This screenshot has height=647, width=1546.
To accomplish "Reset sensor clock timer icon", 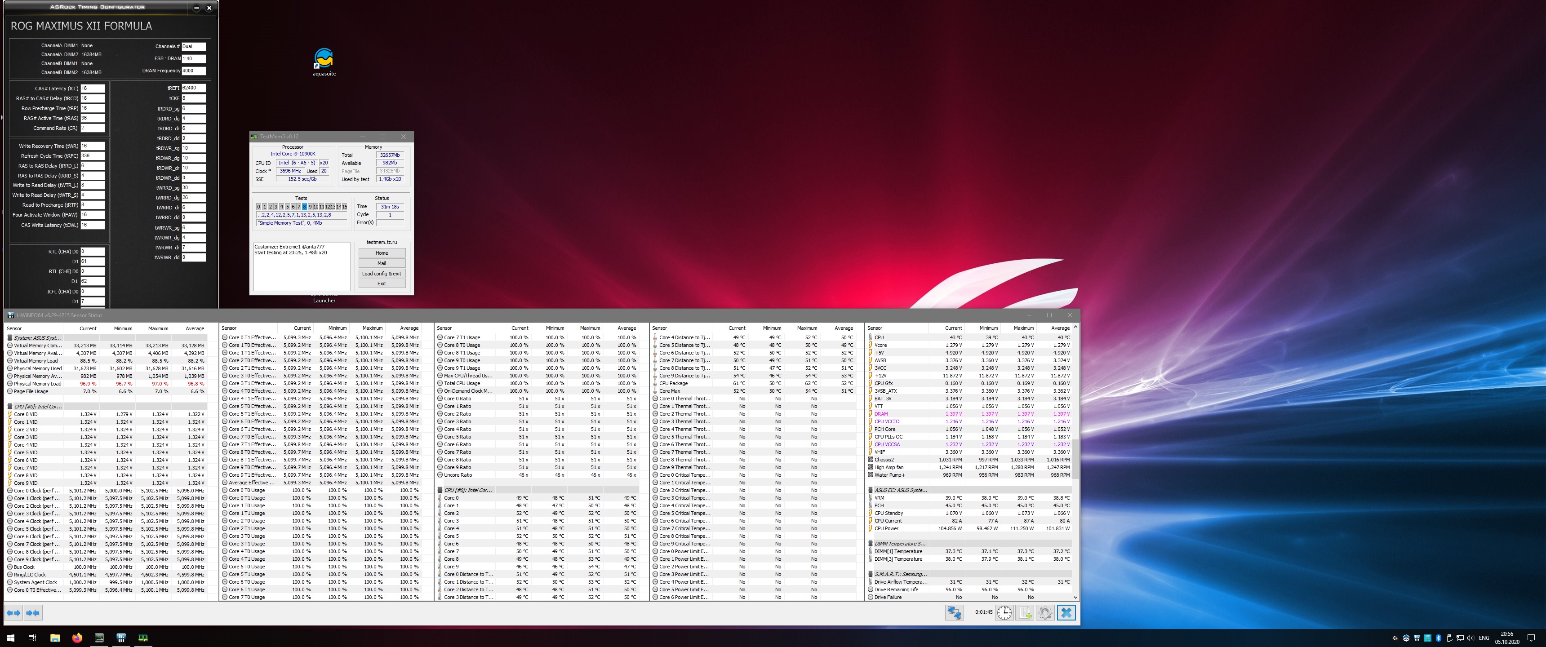I will 1004,613.
